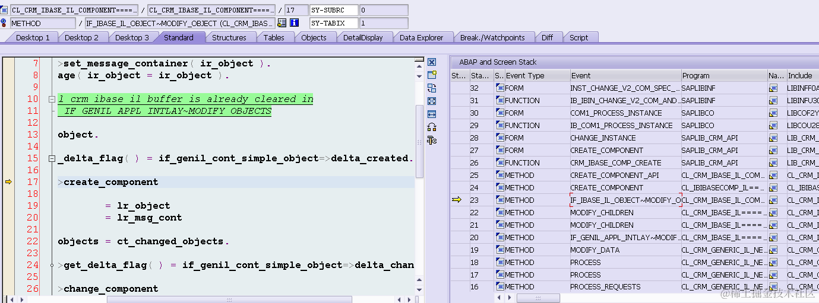Click the tool settings icon below the headset

pyautogui.click(x=432, y=140)
